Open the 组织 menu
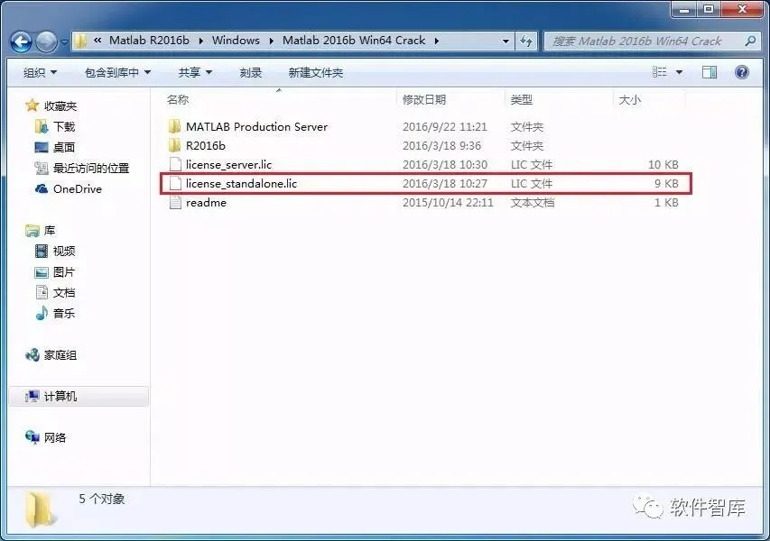The width and height of the screenshot is (770, 541). [x=40, y=73]
